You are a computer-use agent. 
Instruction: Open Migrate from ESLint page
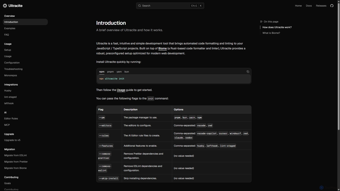pos(25,155)
